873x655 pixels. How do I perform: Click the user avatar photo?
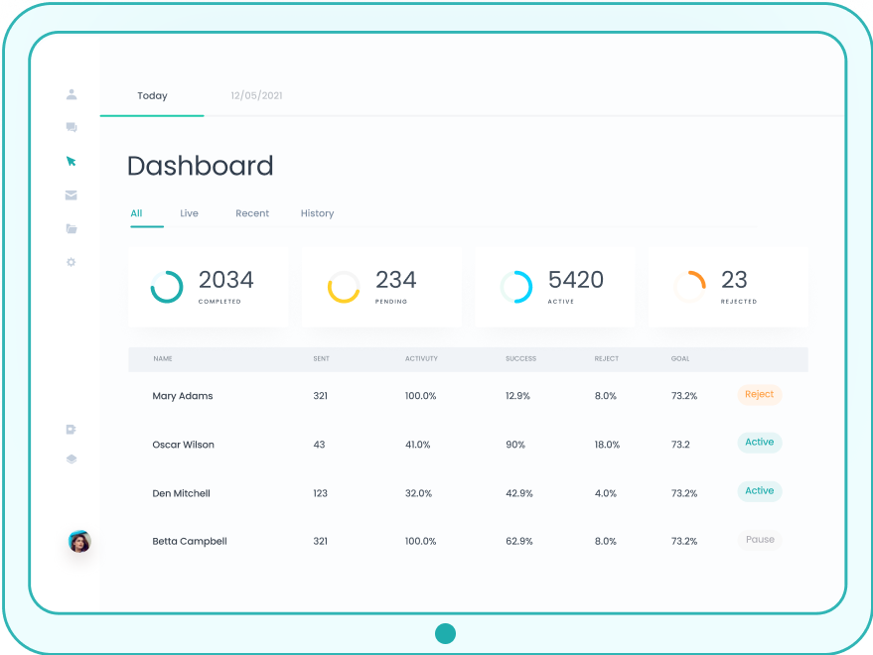79,542
